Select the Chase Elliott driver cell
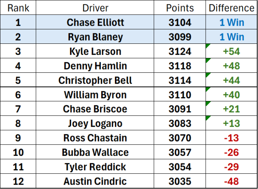The image size is (258, 189). tap(95, 22)
